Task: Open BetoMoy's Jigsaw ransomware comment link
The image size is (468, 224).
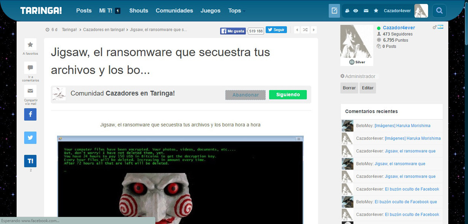Action: point(400,164)
